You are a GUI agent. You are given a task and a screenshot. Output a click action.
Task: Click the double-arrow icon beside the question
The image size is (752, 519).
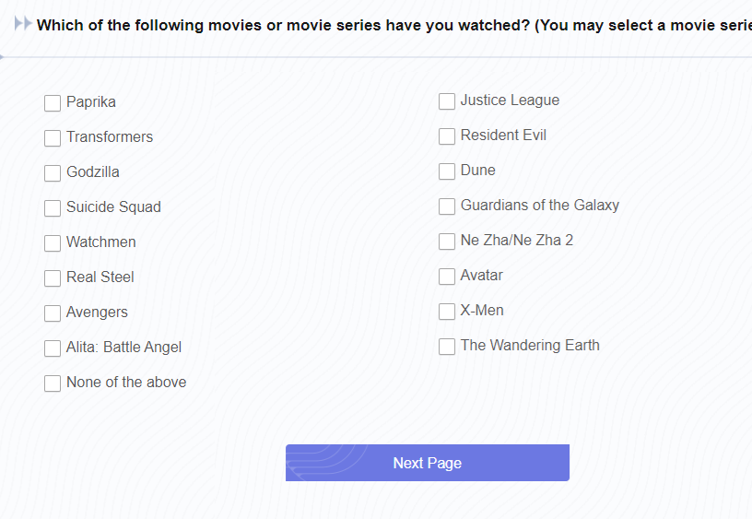click(x=23, y=23)
